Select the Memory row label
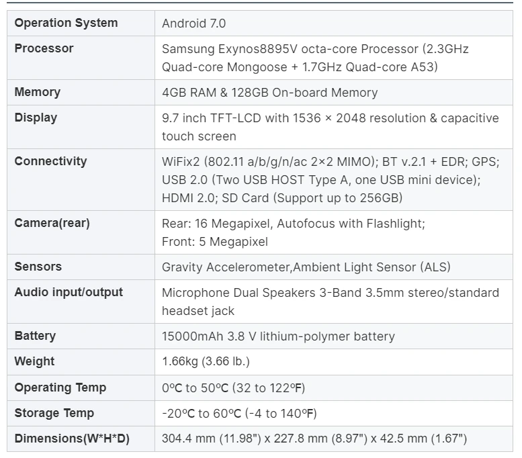The image size is (522, 458). pyautogui.click(x=38, y=92)
